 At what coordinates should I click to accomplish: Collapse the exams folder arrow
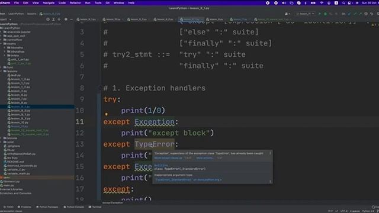[x=1, y=44]
